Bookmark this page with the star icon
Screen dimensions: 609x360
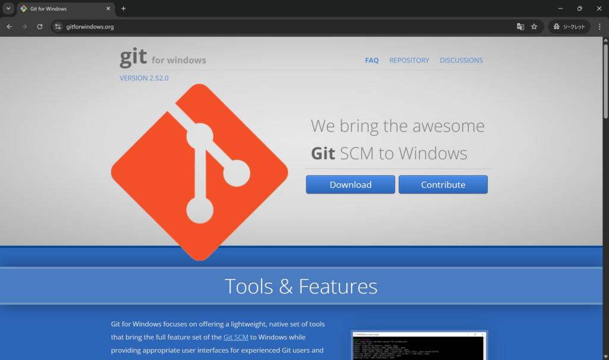click(x=534, y=27)
